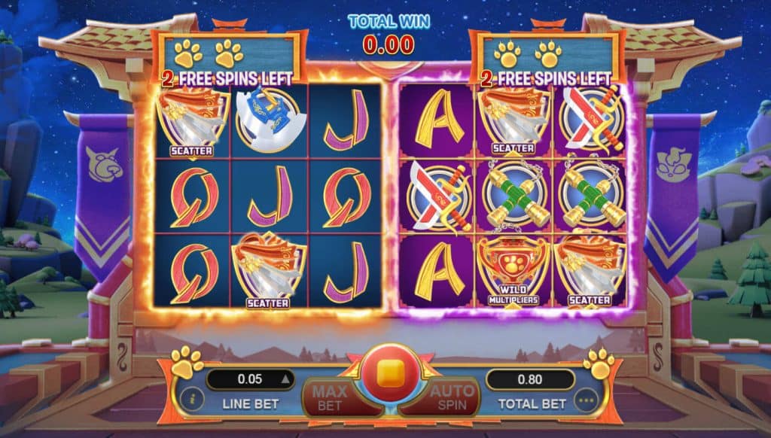Open the three-dots options menu

[x=586, y=400]
